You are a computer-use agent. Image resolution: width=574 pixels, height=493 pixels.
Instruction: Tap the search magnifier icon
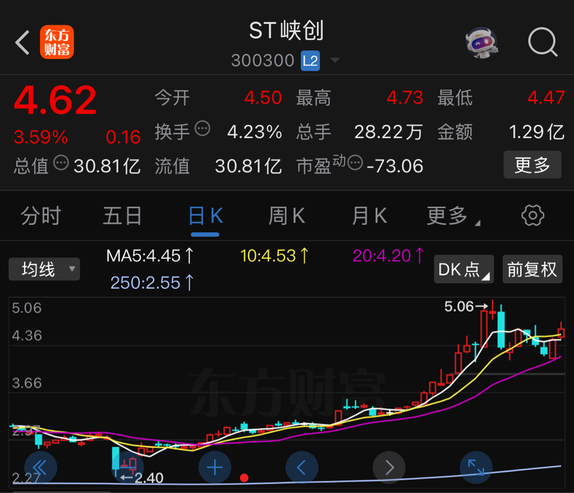543,42
